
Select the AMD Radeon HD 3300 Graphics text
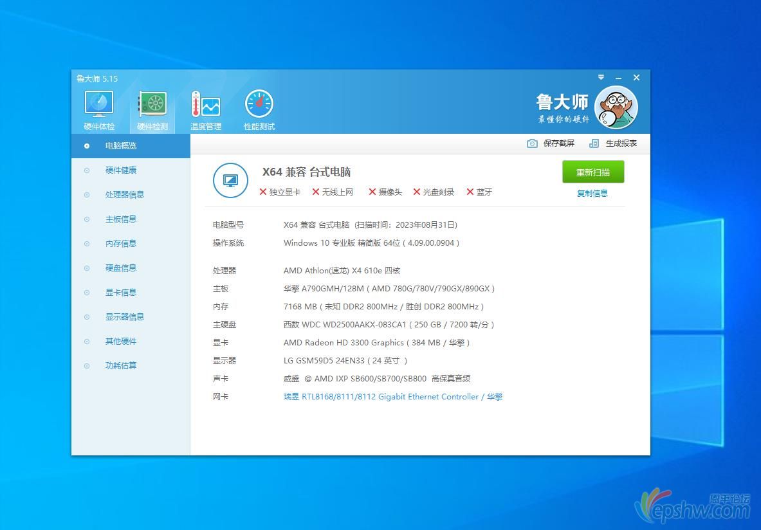pos(376,343)
